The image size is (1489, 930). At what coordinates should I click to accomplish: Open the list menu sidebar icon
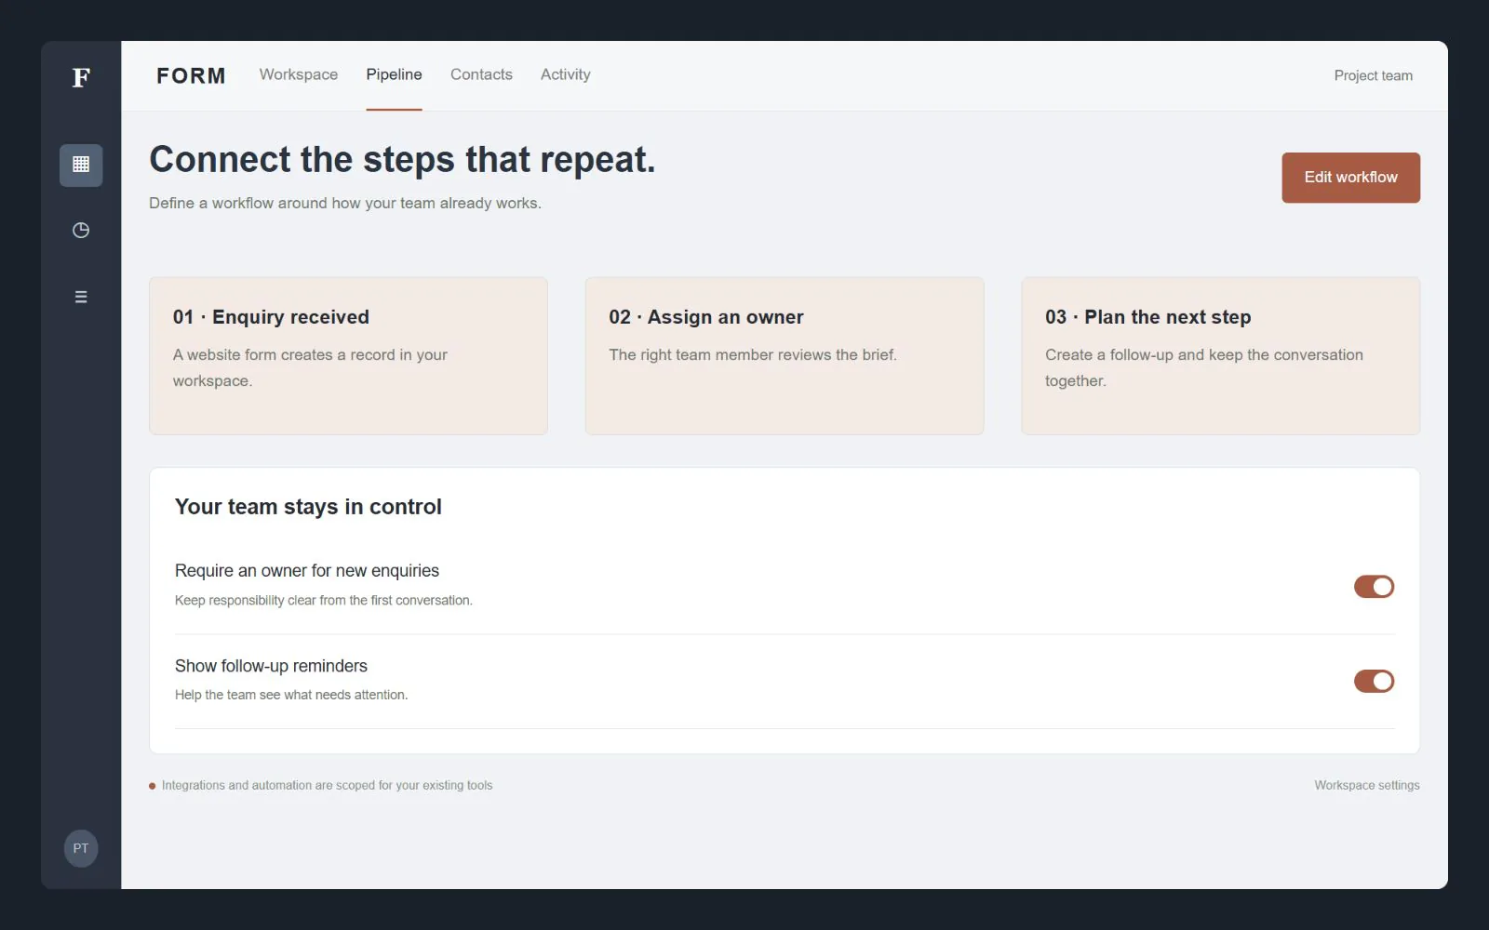point(81,297)
